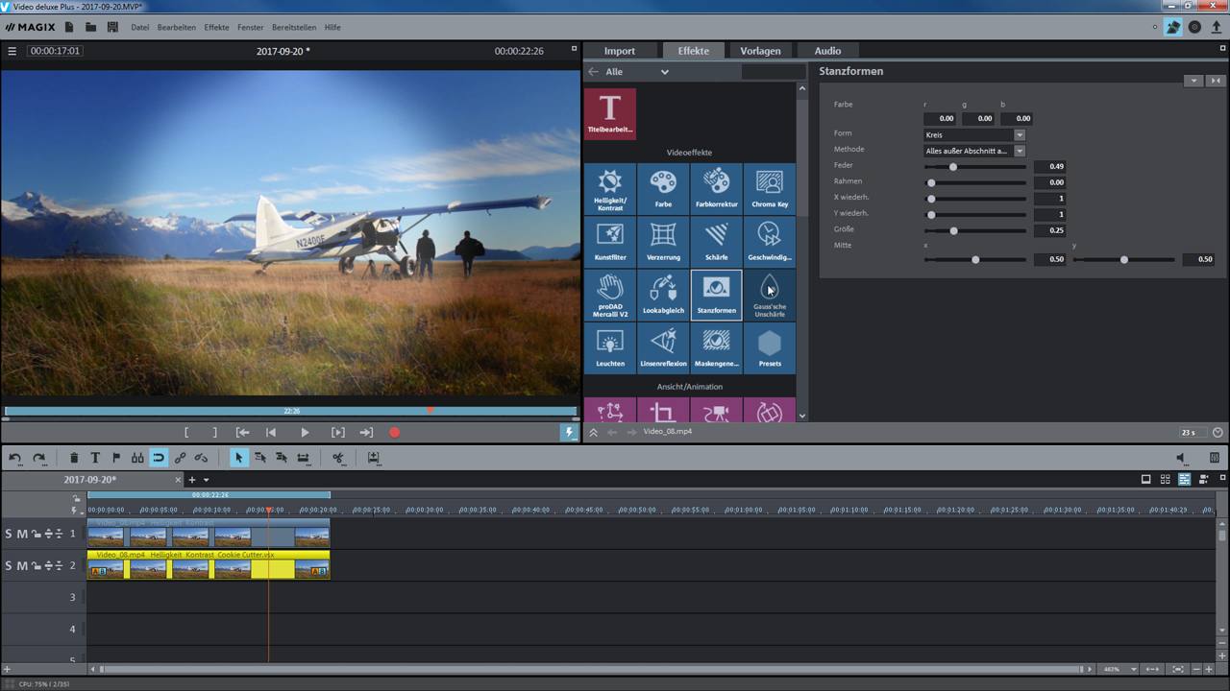Jump to the range start
Screen dimensions: 1230x691
click(243, 433)
